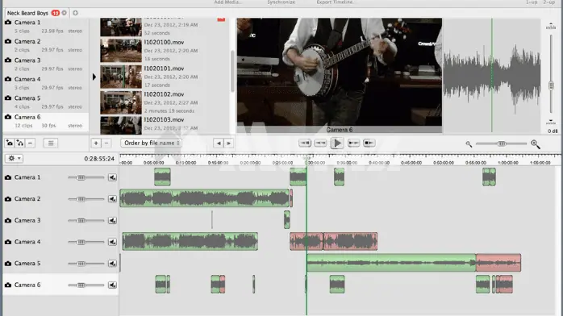Viewport: 563px width, 316px height.
Task: Open the 'Order by file name' dropdown
Action: pos(151,143)
